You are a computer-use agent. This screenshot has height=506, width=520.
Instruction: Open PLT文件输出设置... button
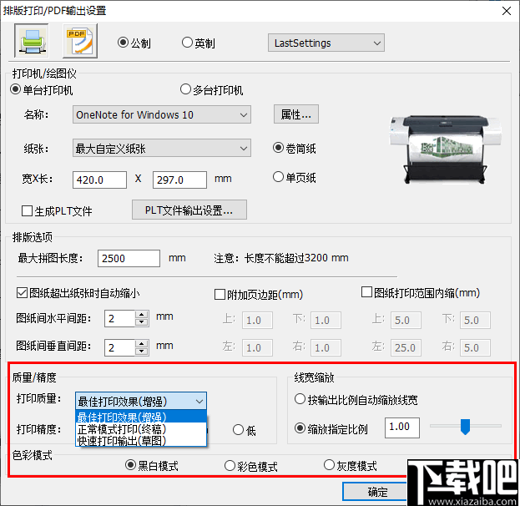[189, 210]
